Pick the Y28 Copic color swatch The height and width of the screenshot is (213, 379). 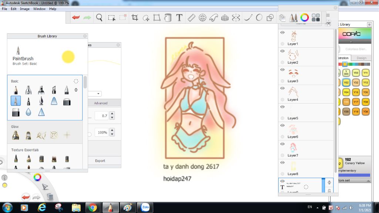coord(346,112)
